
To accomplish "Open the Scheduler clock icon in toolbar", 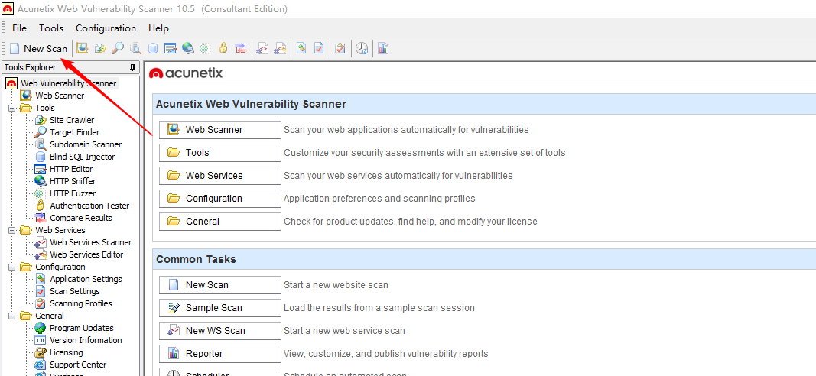I will point(362,48).
